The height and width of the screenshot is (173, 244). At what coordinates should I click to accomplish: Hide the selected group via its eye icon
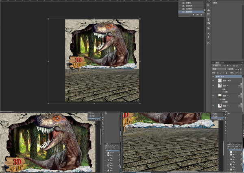[x=213, y=77]
